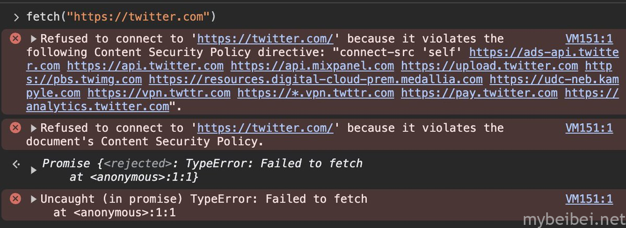
Task: Expand the rejected Promise object
Action: [x=34, y=171]
